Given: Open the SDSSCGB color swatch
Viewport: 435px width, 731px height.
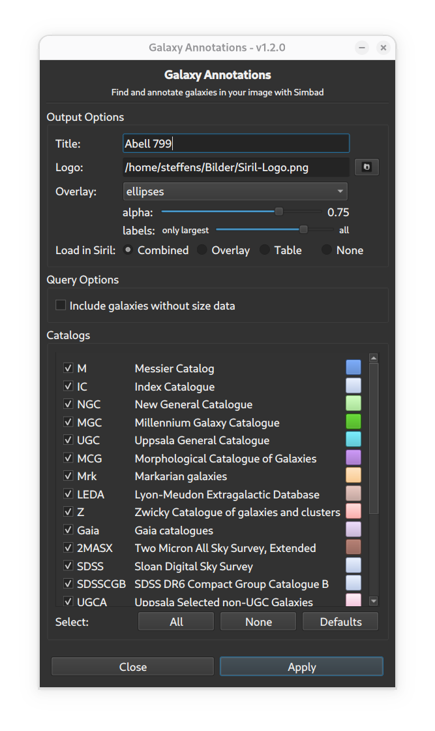Looking at the screenshot, I should click(x=353, y=583).
